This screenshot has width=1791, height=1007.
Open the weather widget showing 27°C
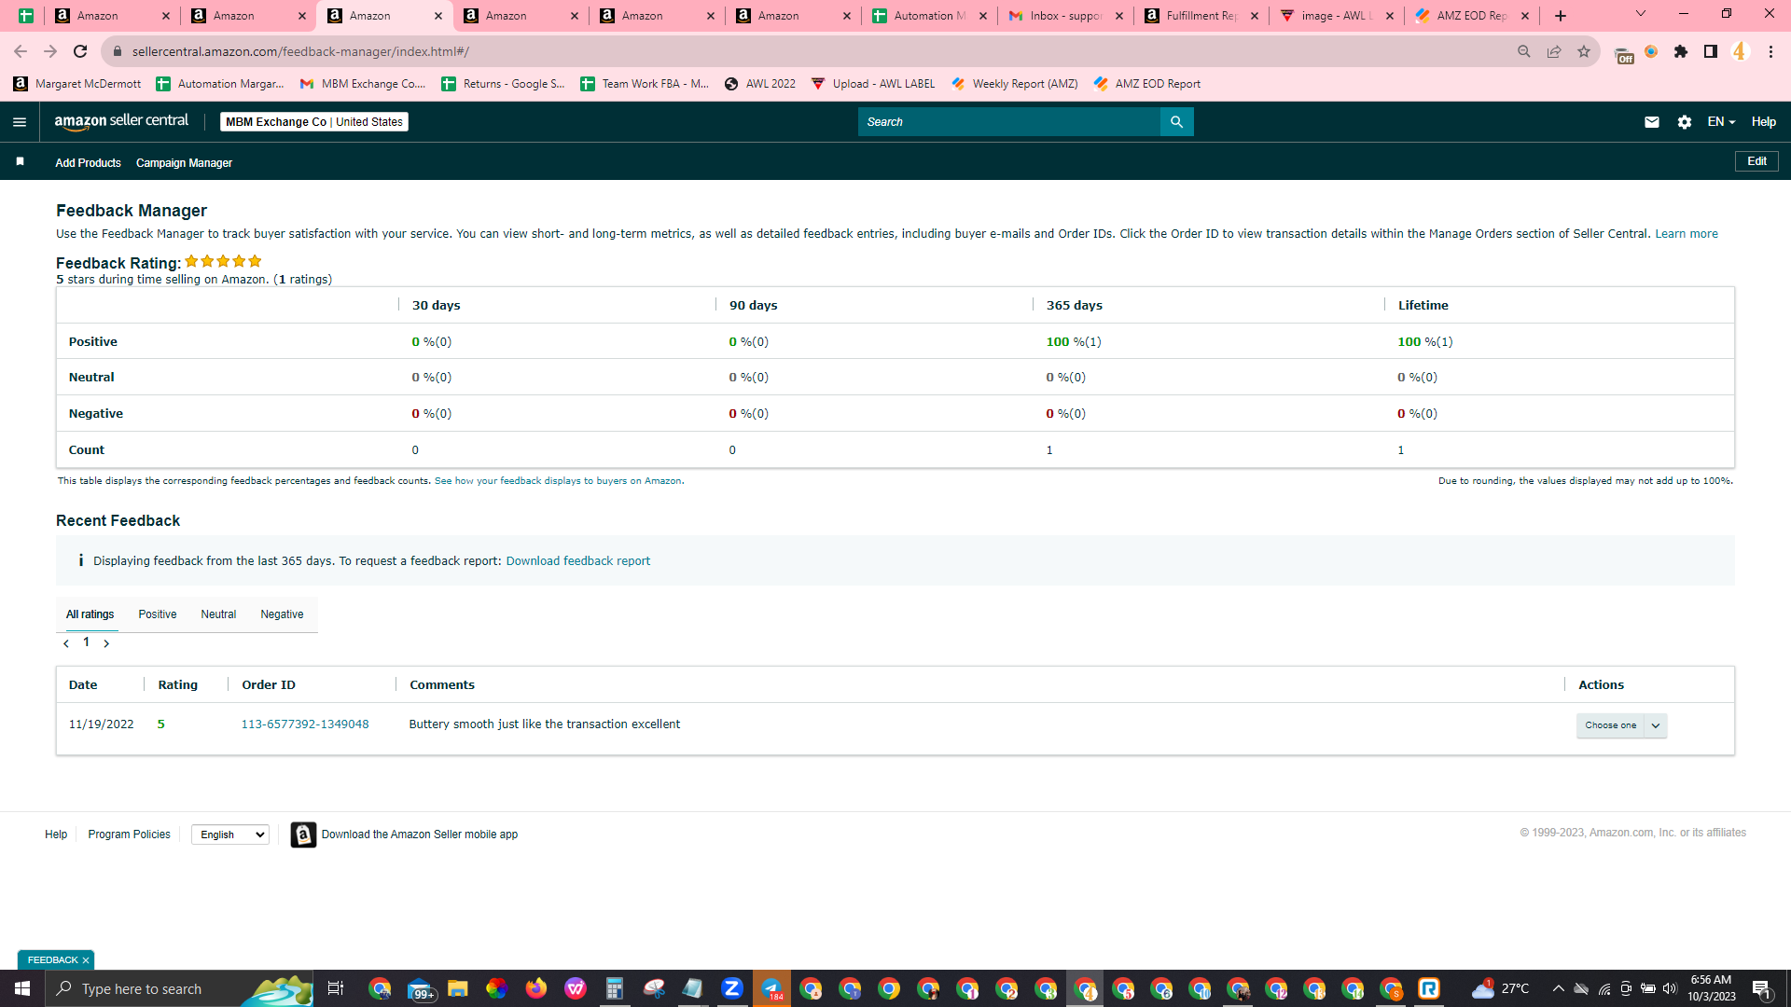(x=1500, y=988)
